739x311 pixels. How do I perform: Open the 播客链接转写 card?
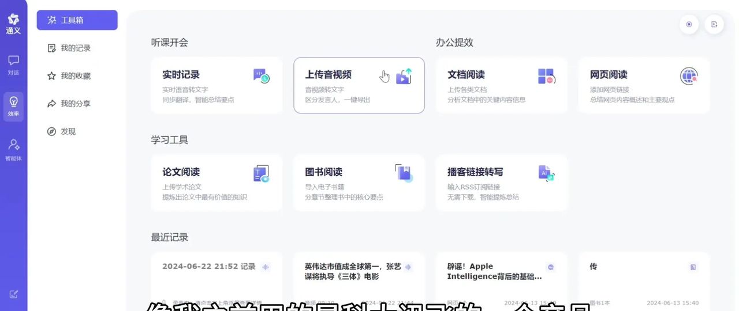point(502,183)
